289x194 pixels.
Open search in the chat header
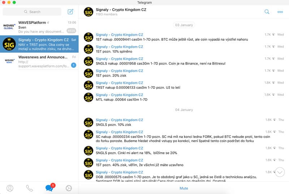pyautogui.click(x=267, y=12)
